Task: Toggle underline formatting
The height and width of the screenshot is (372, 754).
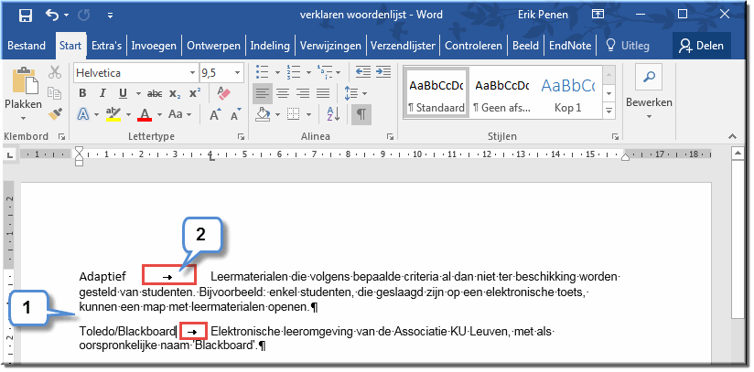Action: (x=123, y=93)
